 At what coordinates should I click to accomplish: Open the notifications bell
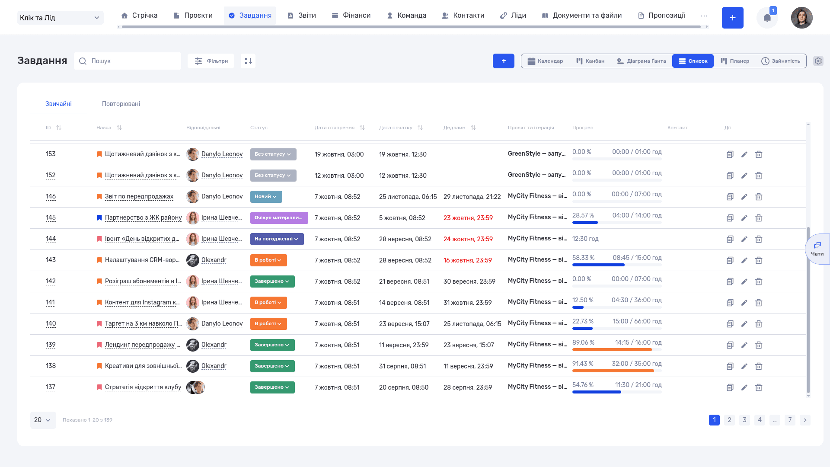pos(767,18)
